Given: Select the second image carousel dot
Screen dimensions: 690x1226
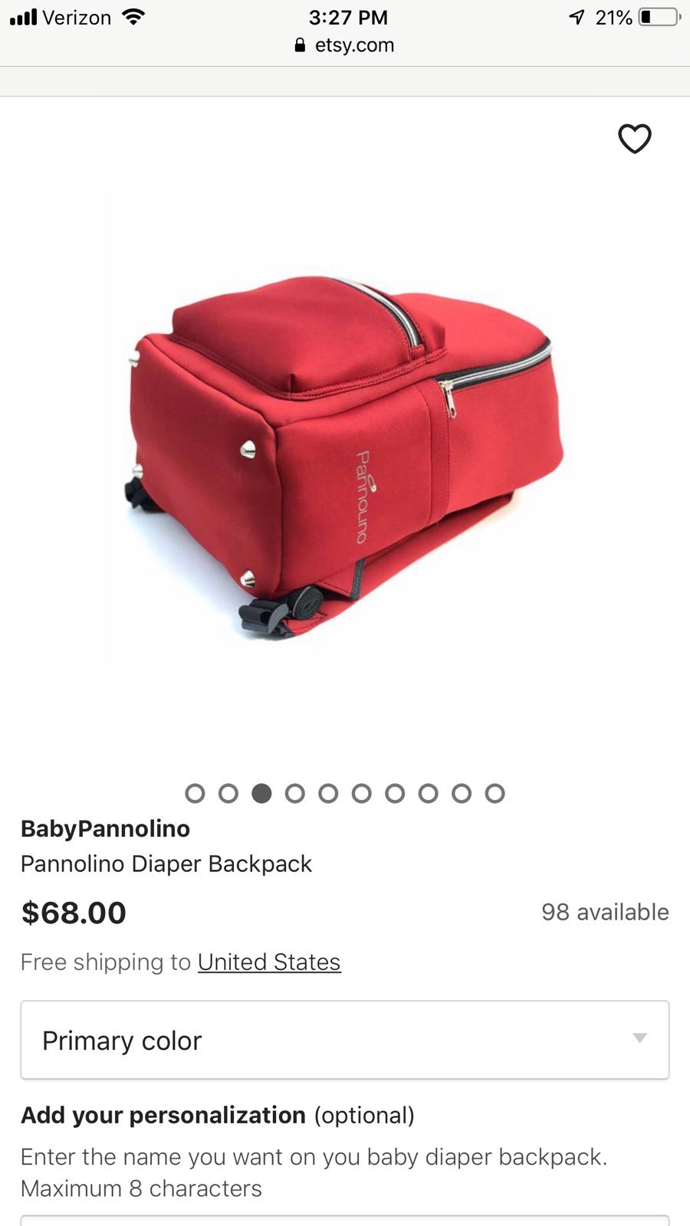Looking at the screenshot, I should [x=228, y=793].
